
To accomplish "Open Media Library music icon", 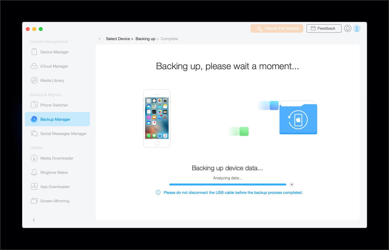I will (34, 80).
